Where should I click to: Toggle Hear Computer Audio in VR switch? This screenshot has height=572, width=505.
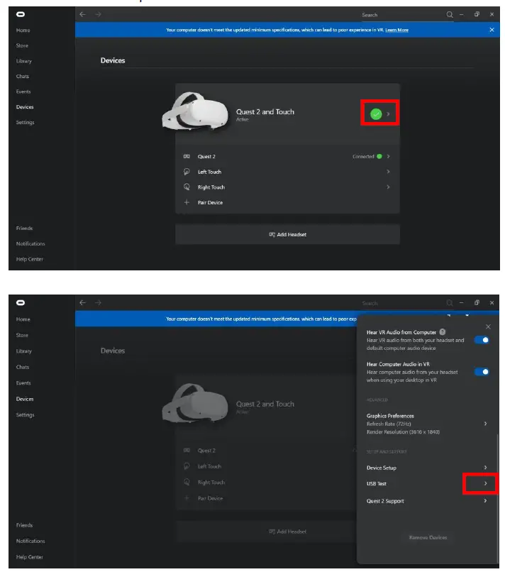click(482, 372)
